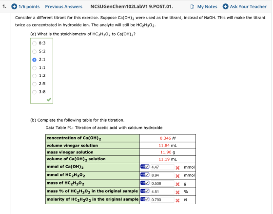Expand the 1/6 points plus icon
The height and width of the screenshot is (214, 273).
(x=14, y=7)
